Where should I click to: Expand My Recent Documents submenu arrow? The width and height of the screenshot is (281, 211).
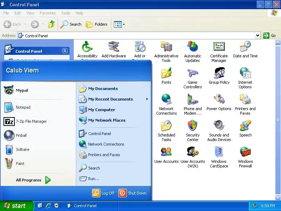tap(147, 99)
